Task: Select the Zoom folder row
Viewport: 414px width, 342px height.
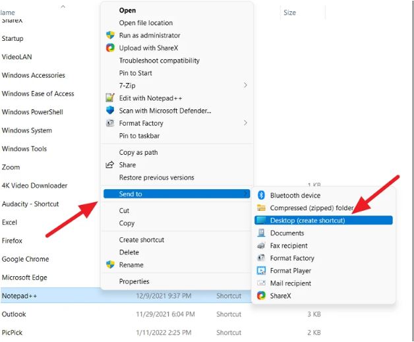Action: coord(11,167)
